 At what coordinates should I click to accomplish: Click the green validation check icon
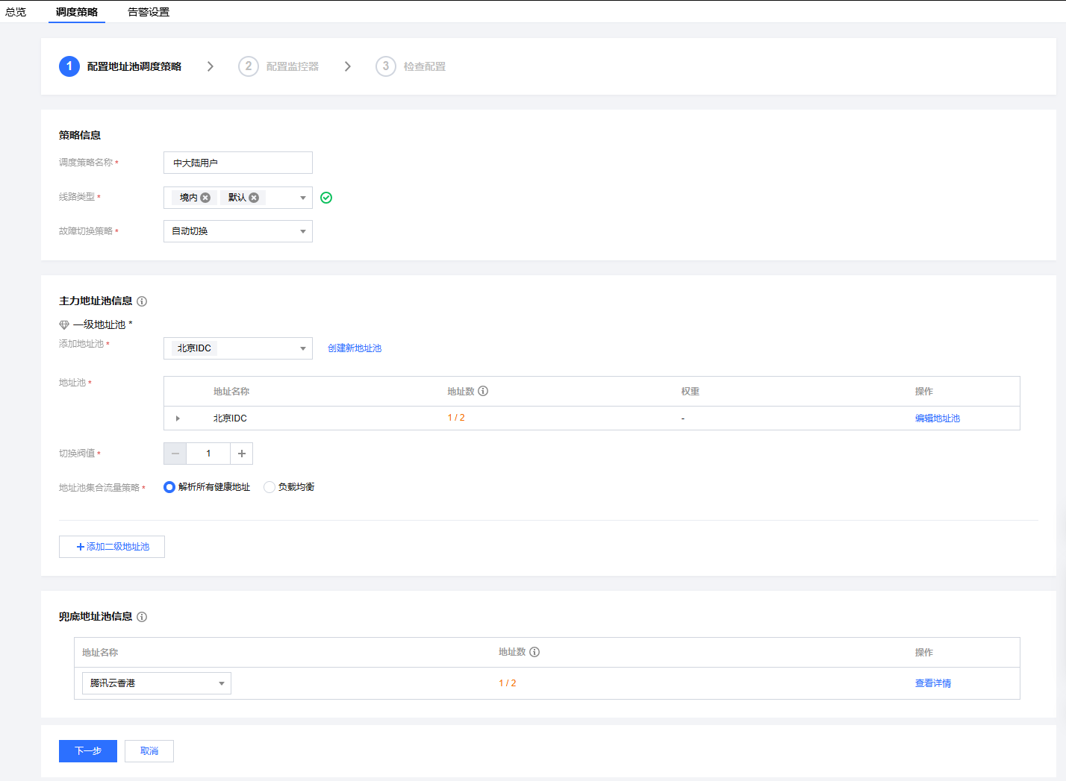coord(326,198)
